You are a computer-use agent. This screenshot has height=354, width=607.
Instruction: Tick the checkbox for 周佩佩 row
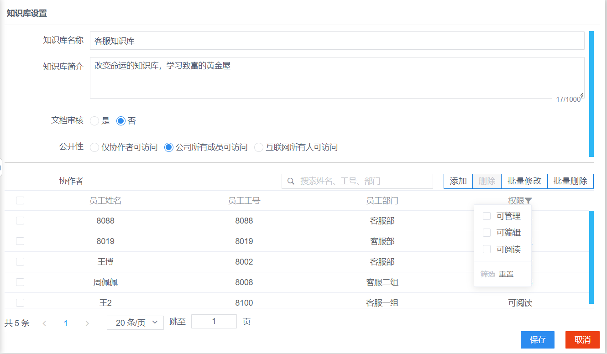(x=20, y=282)
